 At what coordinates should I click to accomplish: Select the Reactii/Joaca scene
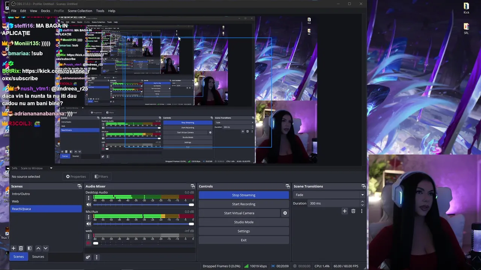pos(45,209)
